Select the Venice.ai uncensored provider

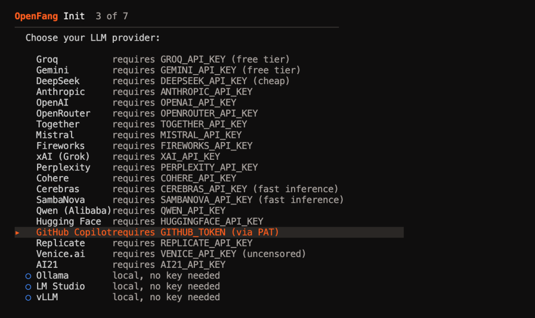click(x=61, y=254)
